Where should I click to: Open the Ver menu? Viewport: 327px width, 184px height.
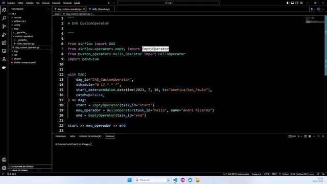[38, 3]
